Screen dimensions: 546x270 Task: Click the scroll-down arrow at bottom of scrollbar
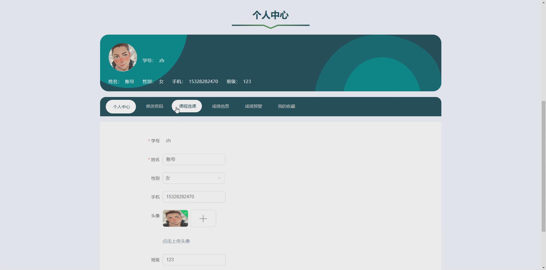pos(543,267)
